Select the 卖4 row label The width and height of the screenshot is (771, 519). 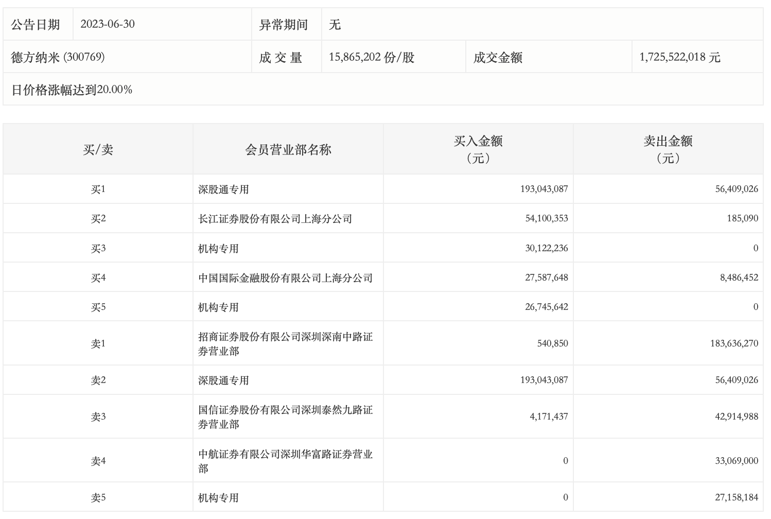coord(98,461)
